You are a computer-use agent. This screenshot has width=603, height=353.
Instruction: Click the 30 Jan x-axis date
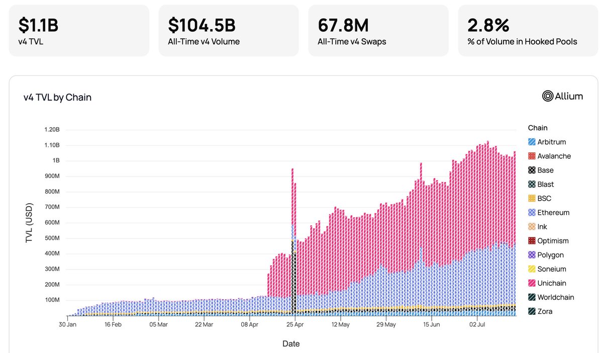click(x=67, y=324)
